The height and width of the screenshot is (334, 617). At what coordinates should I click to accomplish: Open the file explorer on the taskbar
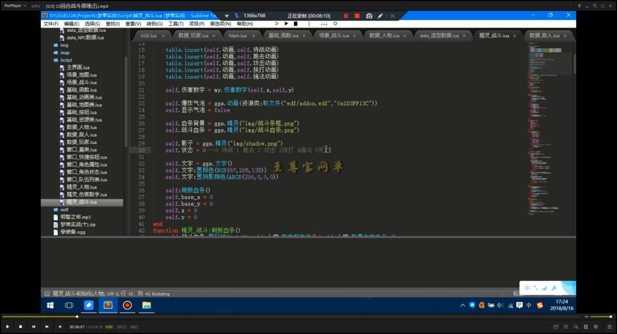tap(146, 305)
